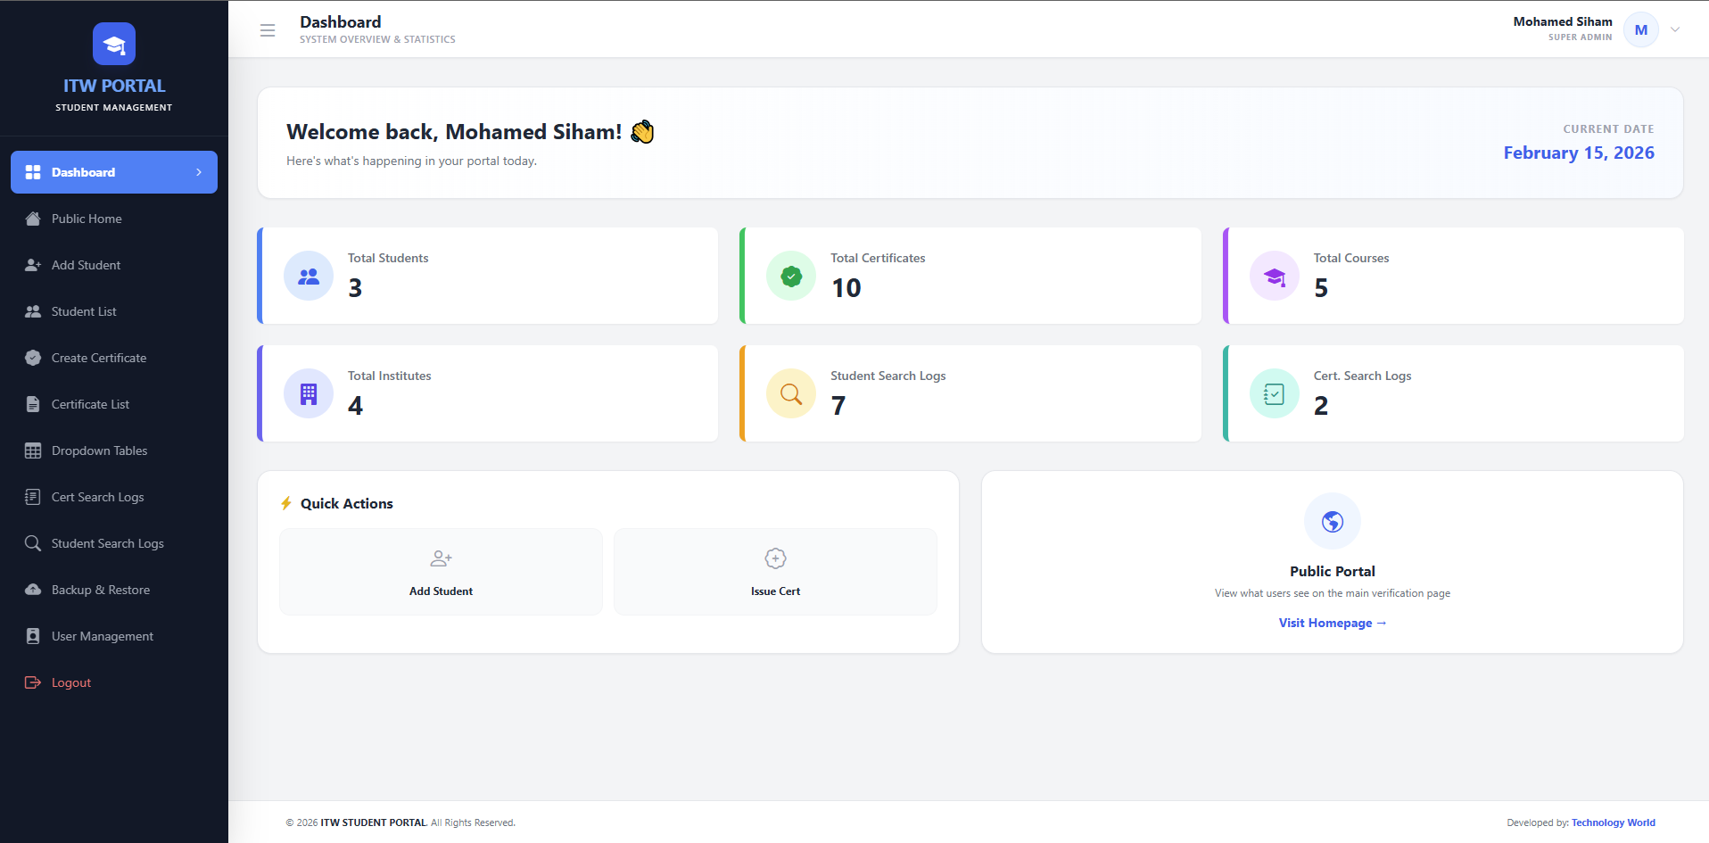The image size is (1709, 843).
Task: Click the M user avatar circle
Action: click(x=1640, y=29)
